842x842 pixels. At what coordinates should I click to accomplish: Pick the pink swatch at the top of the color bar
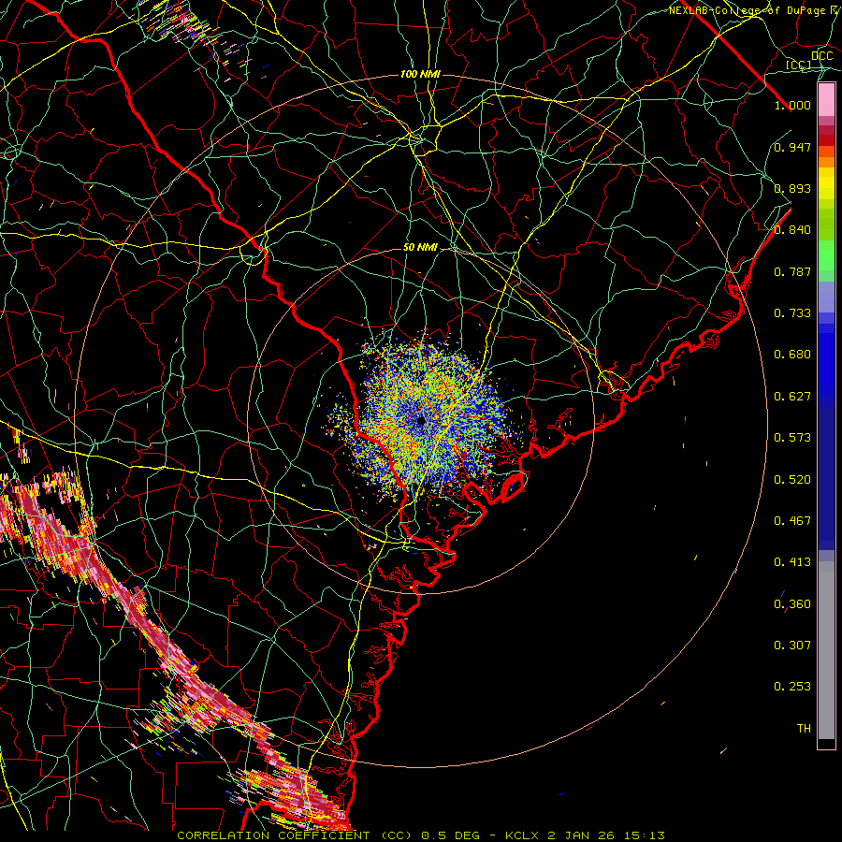pos(826,100)
